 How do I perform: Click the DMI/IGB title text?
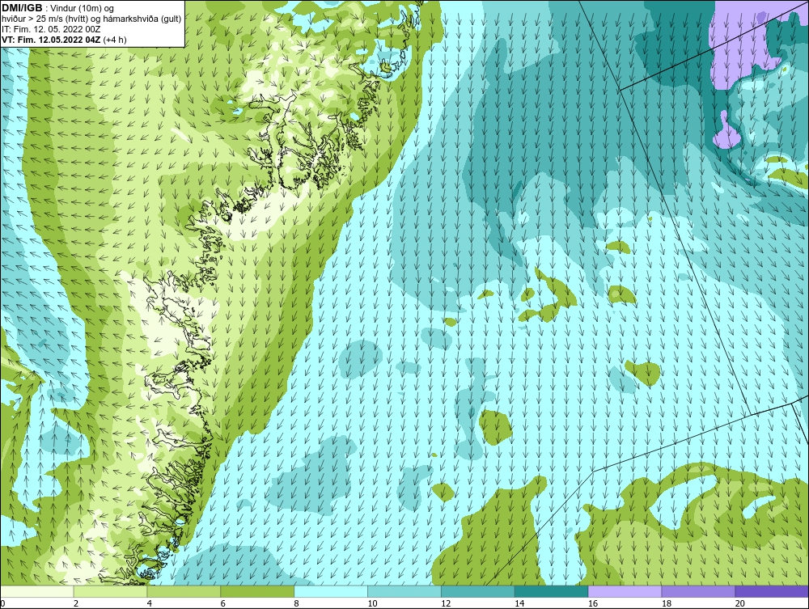(22, 8)
